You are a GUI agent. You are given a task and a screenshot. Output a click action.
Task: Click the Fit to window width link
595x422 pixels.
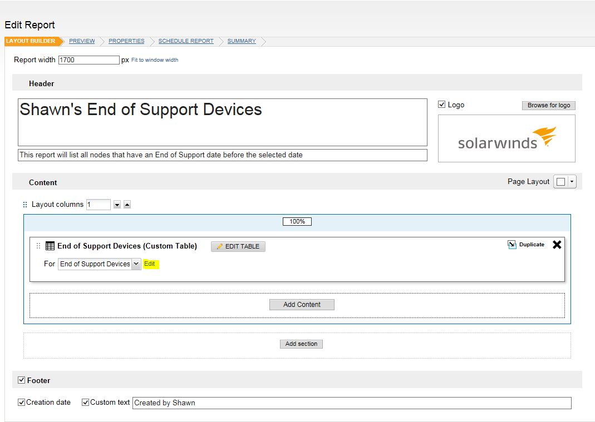click(155, 60)
